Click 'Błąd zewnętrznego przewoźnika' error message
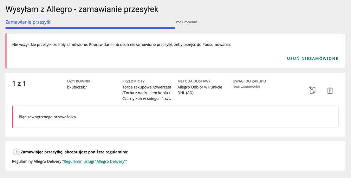 pyautogui.click(x=47, y=117)
